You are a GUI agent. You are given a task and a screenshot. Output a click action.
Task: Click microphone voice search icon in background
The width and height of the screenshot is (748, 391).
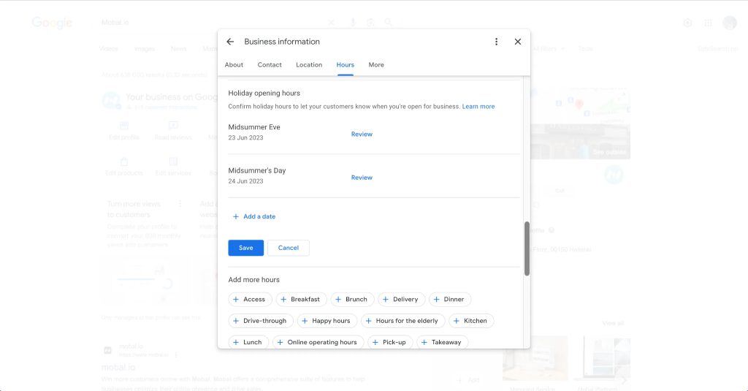tap(353, 23)
